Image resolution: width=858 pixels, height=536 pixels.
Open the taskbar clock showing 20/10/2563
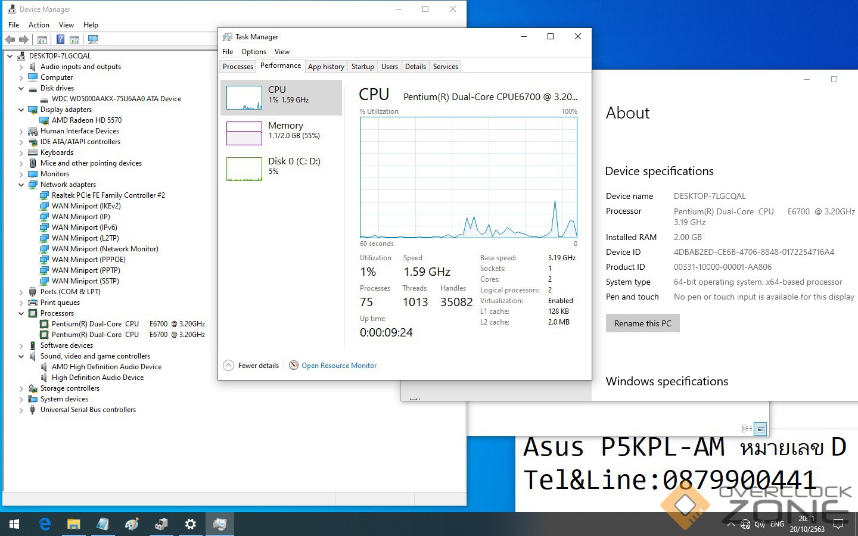coord(807,524)
